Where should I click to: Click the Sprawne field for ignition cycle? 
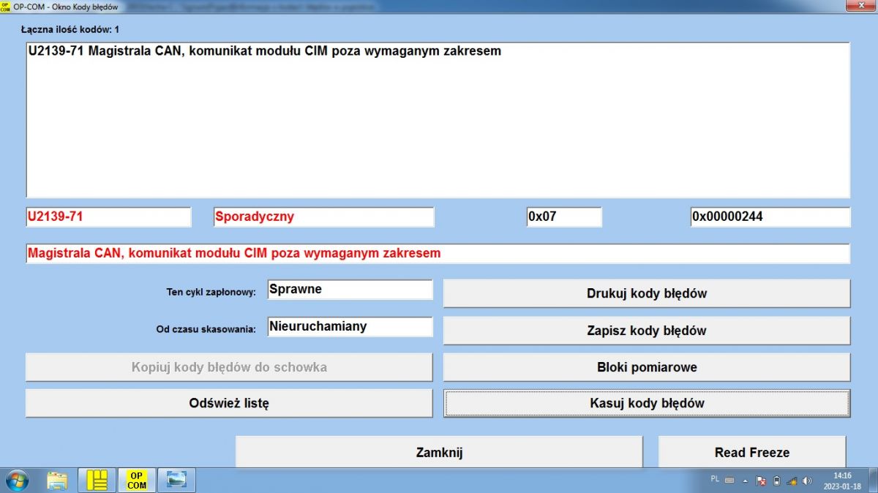(350, 290)
